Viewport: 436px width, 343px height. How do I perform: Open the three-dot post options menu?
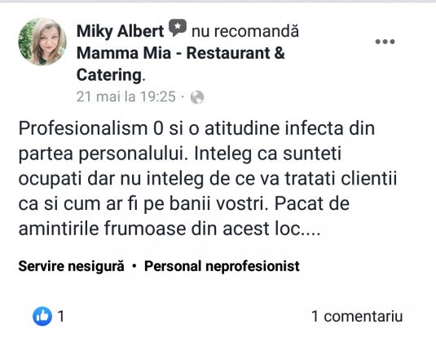(385, 42)
